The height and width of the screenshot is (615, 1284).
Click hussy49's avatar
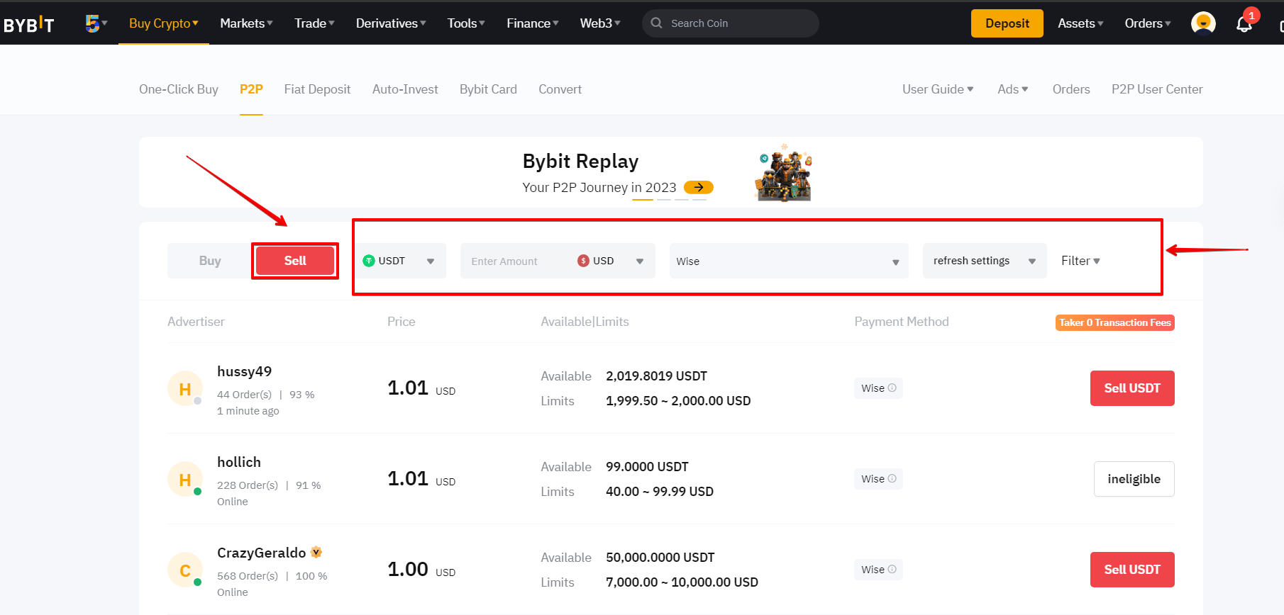185,389
